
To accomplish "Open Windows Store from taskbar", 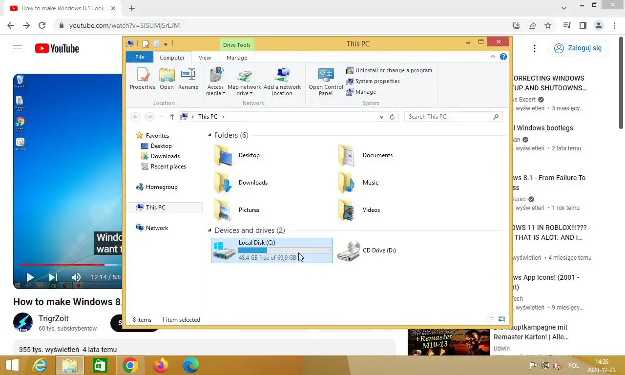I will coord(100,365).
